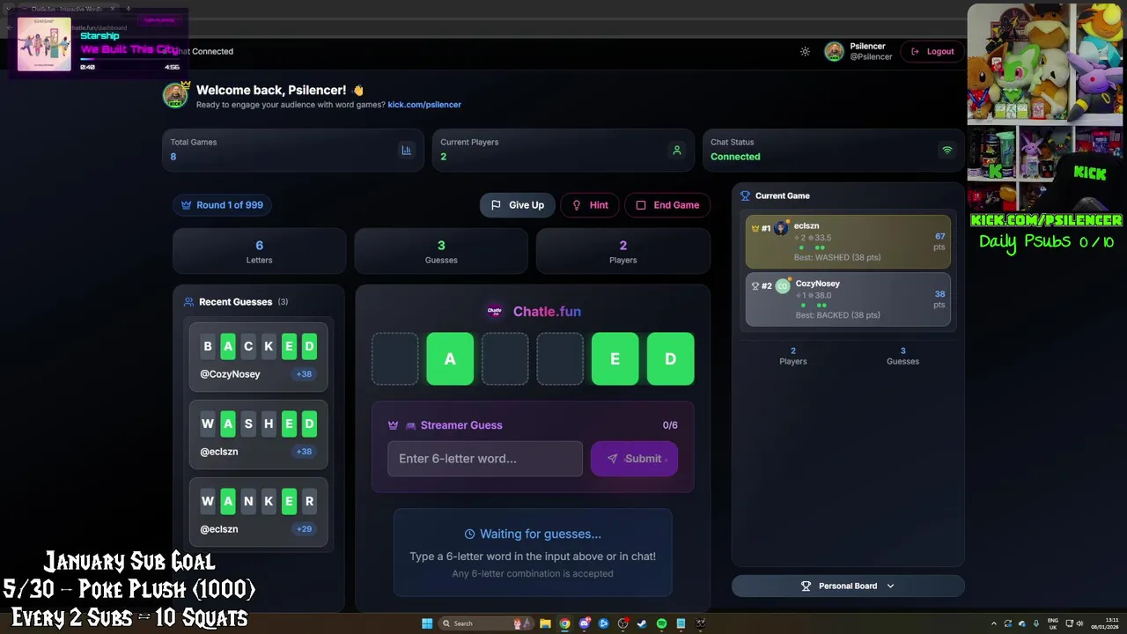The height and width of the screenshot is (634, 1127).
Task: Click the gamepad icon beside Streamer Guess
Action: pos(410,425)
